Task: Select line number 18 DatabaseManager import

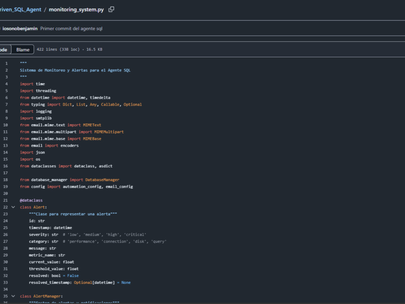Action: pyautogui.click(x=5, y=180)
